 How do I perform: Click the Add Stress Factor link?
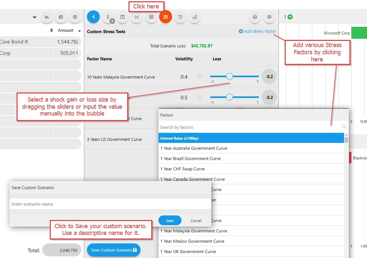(257, 31)
